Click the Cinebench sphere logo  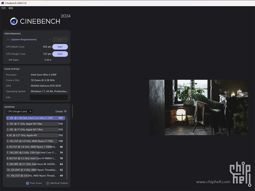tap(14, 21)
